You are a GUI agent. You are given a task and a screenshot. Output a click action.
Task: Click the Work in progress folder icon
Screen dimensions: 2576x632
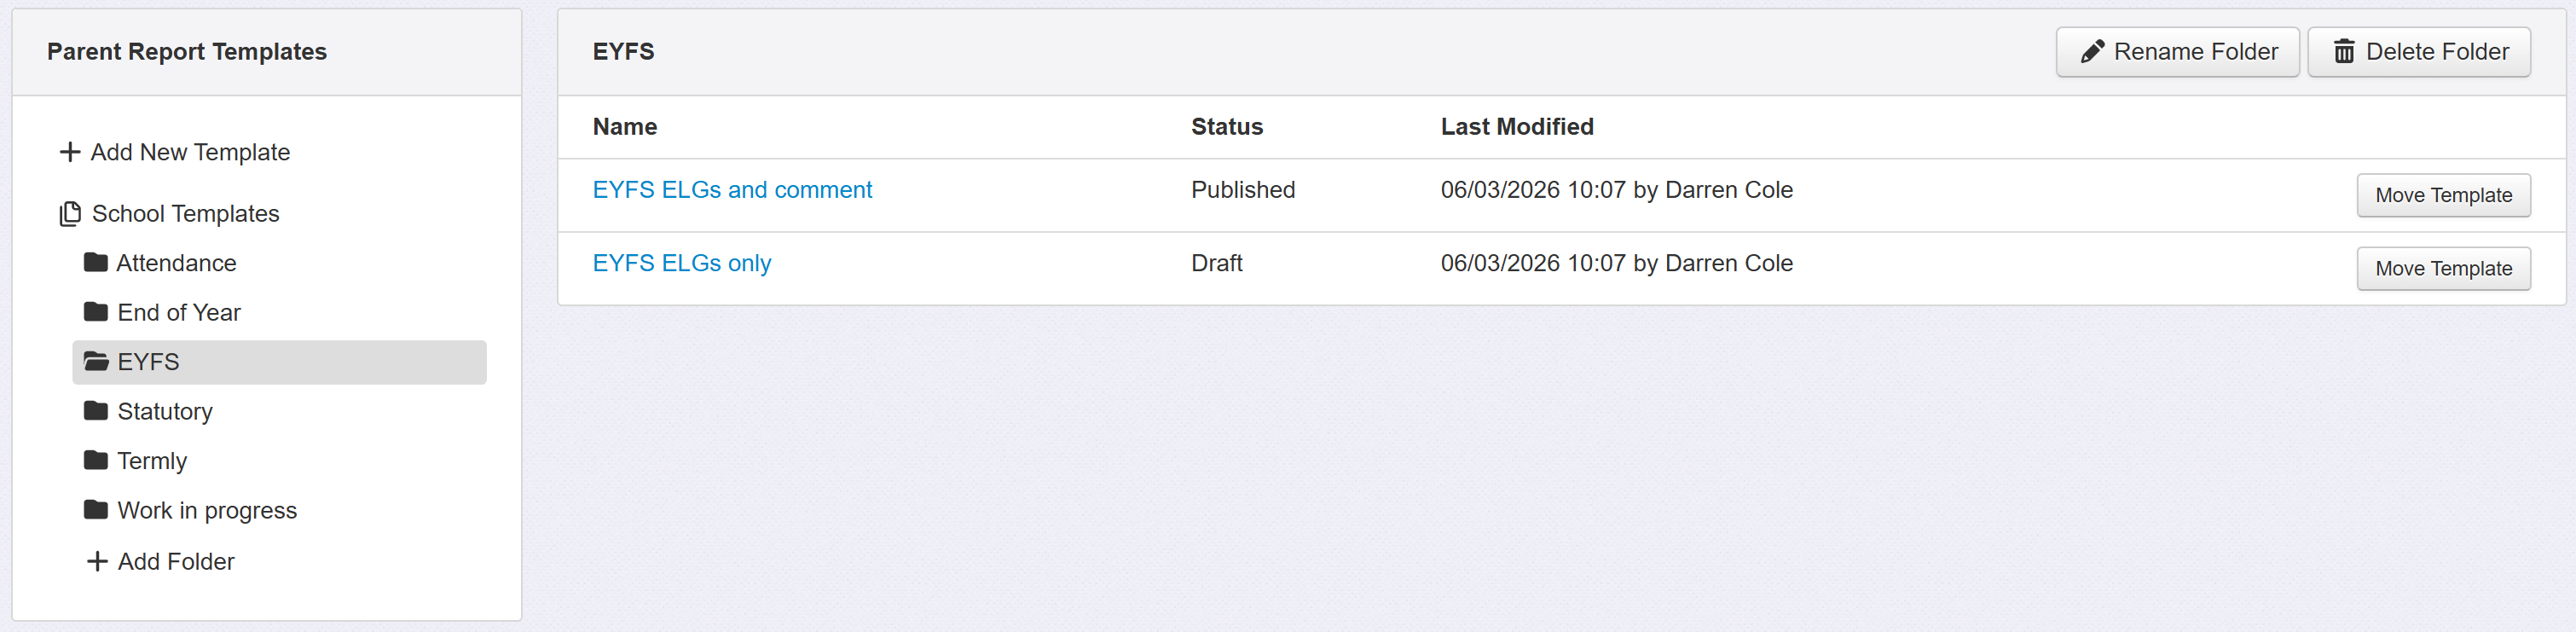[x=96, y=510]
